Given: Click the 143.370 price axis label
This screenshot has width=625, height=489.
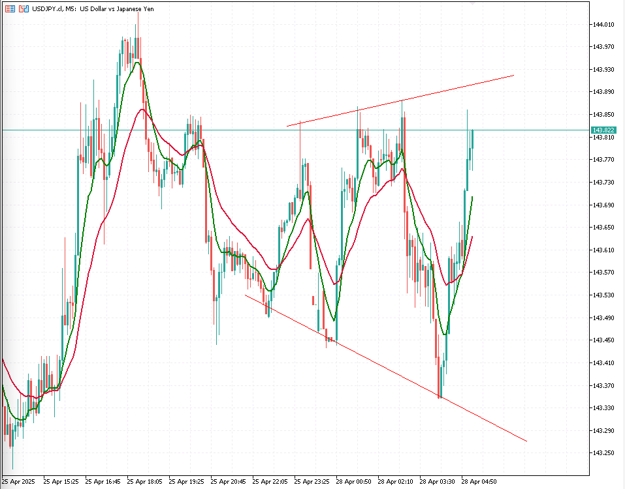Looking at the screenshot, I should 603,385.
